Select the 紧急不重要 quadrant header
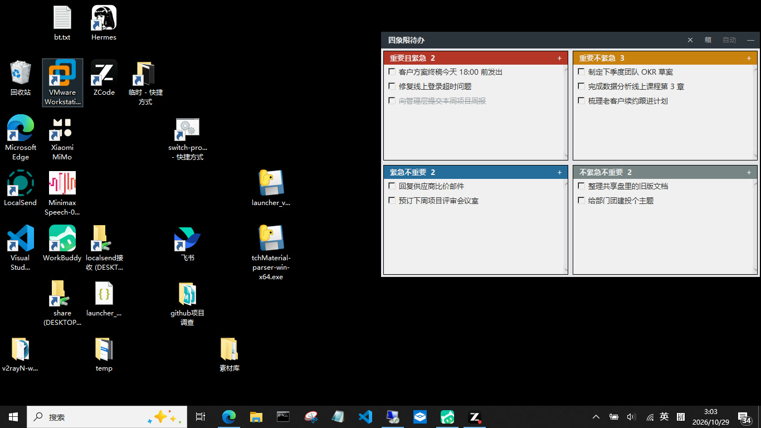Screen dimensions: 761x428 (476, 172)
